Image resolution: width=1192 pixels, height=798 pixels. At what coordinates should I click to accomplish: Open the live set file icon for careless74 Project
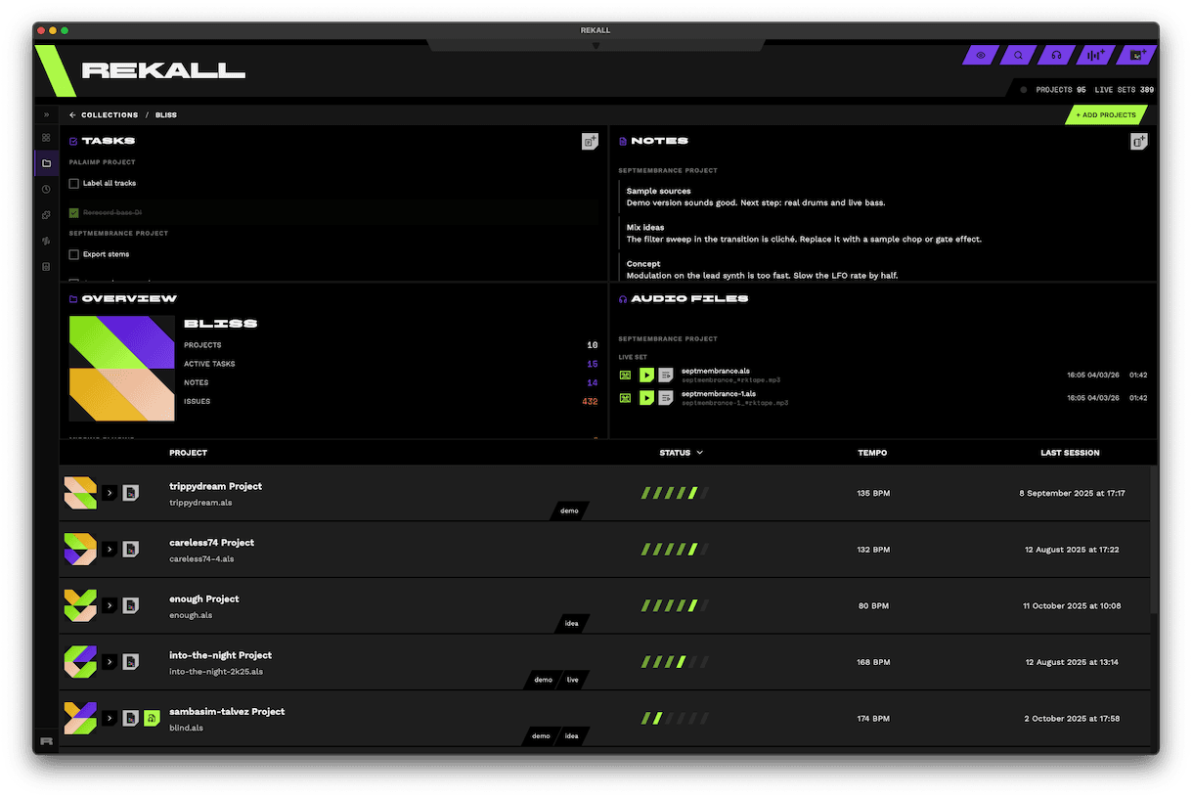pos(130,550)
